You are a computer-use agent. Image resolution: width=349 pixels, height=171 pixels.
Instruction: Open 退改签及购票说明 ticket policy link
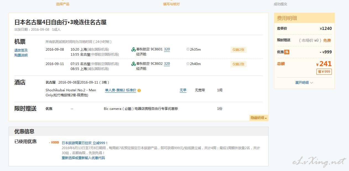click(x=21, y=53)
